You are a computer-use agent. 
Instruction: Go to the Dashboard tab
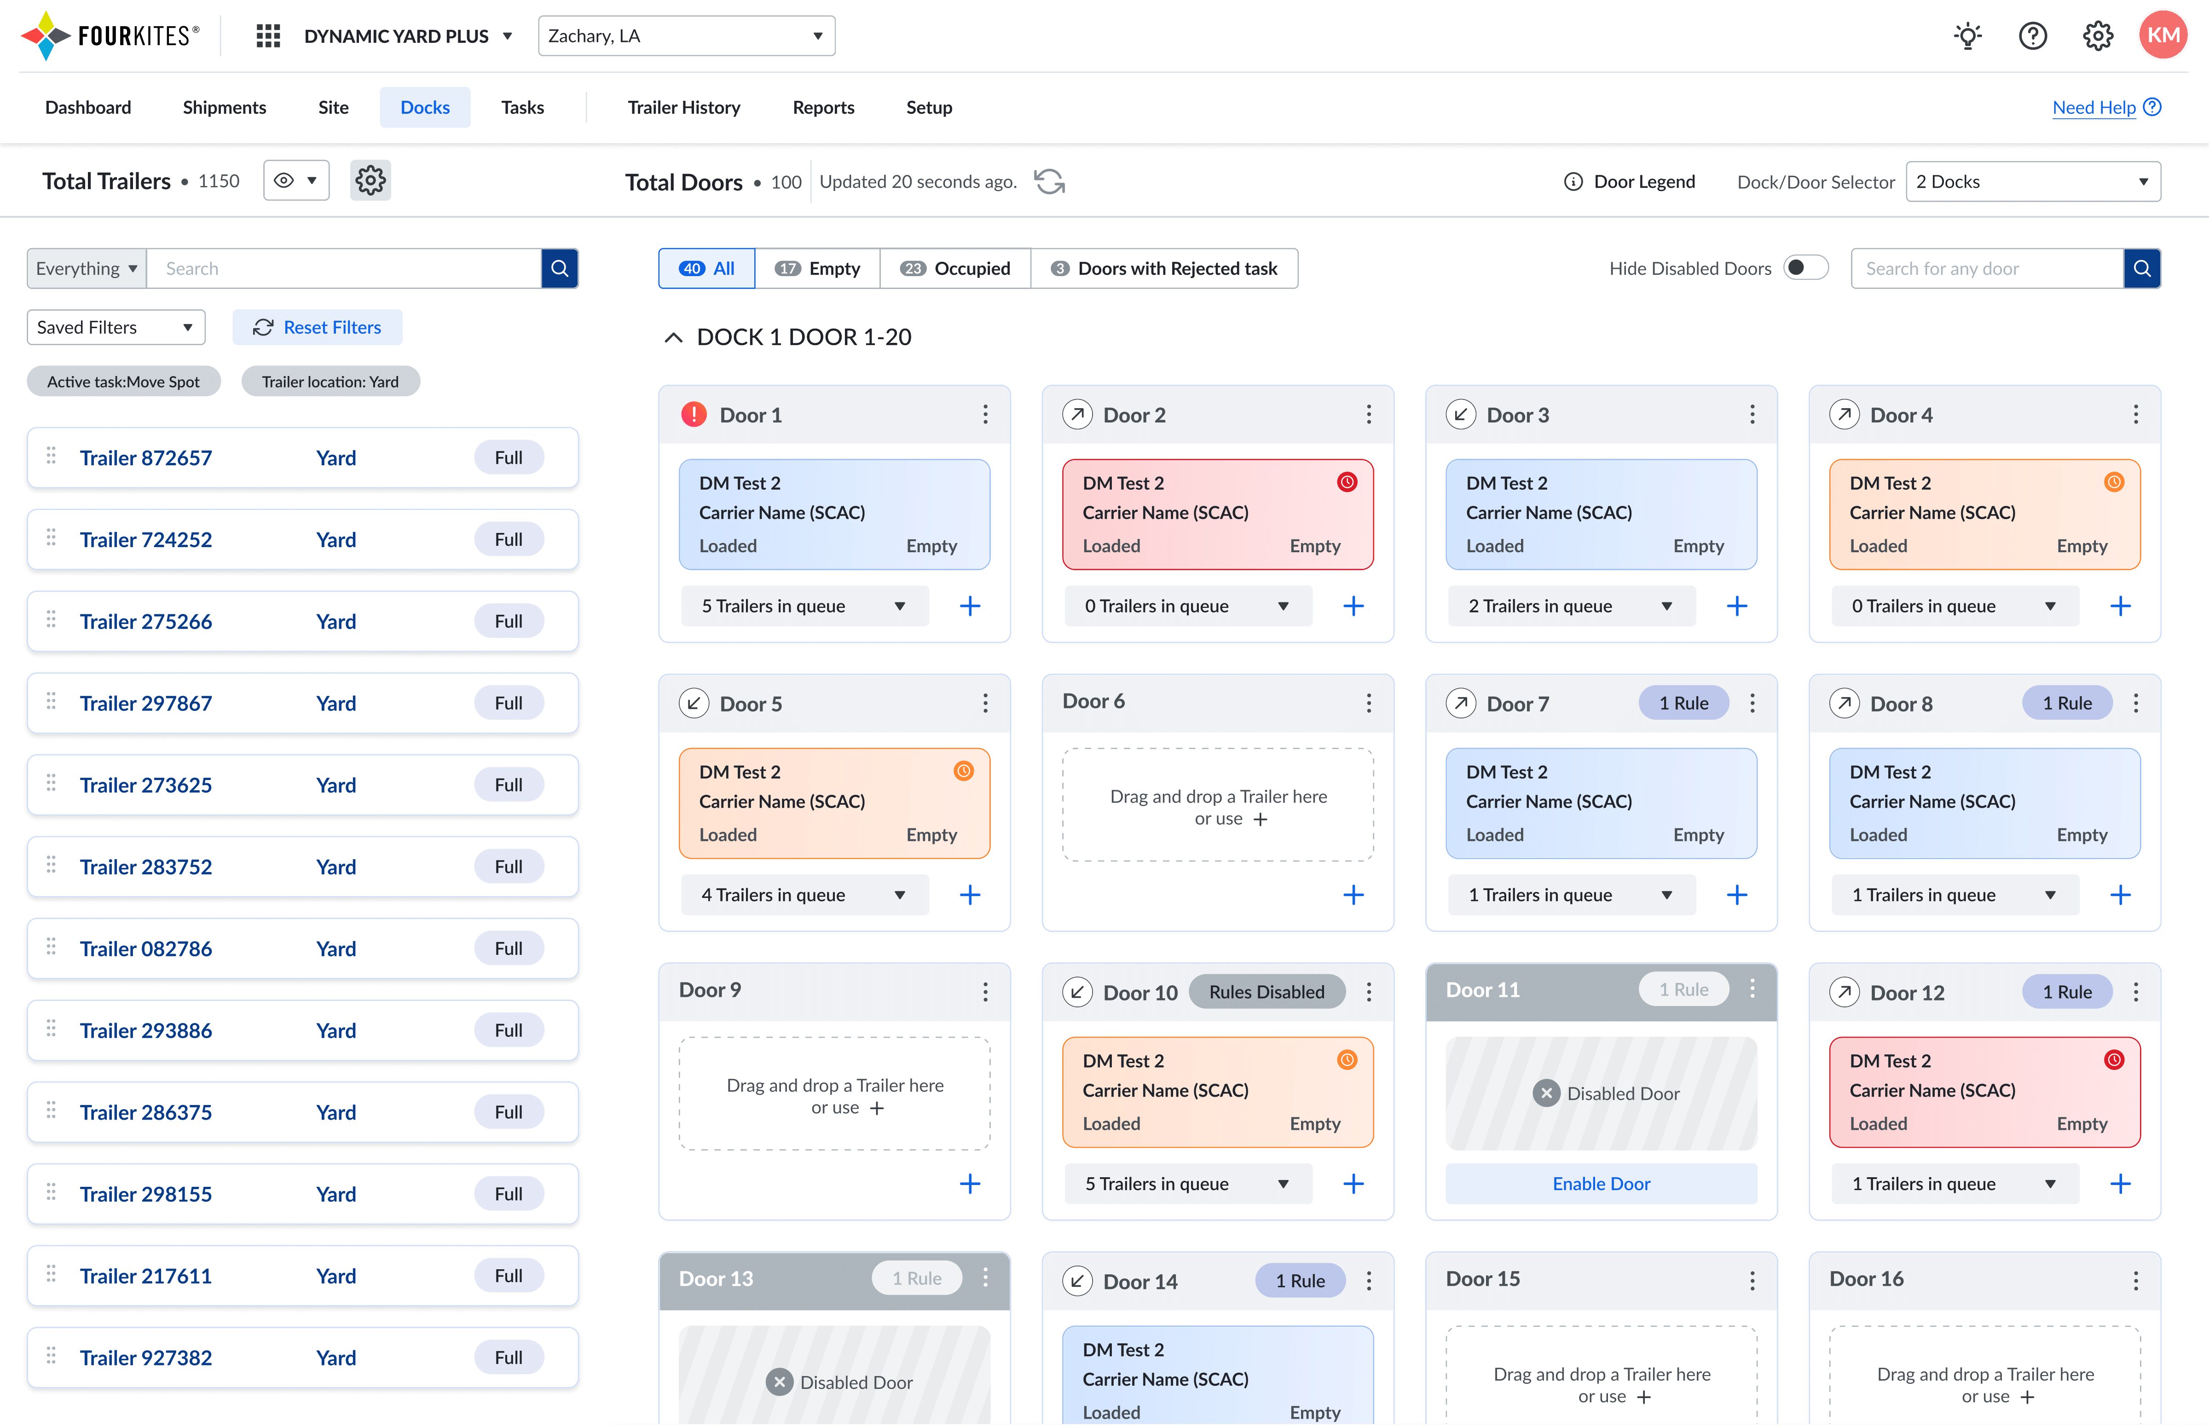pos(88,108)
